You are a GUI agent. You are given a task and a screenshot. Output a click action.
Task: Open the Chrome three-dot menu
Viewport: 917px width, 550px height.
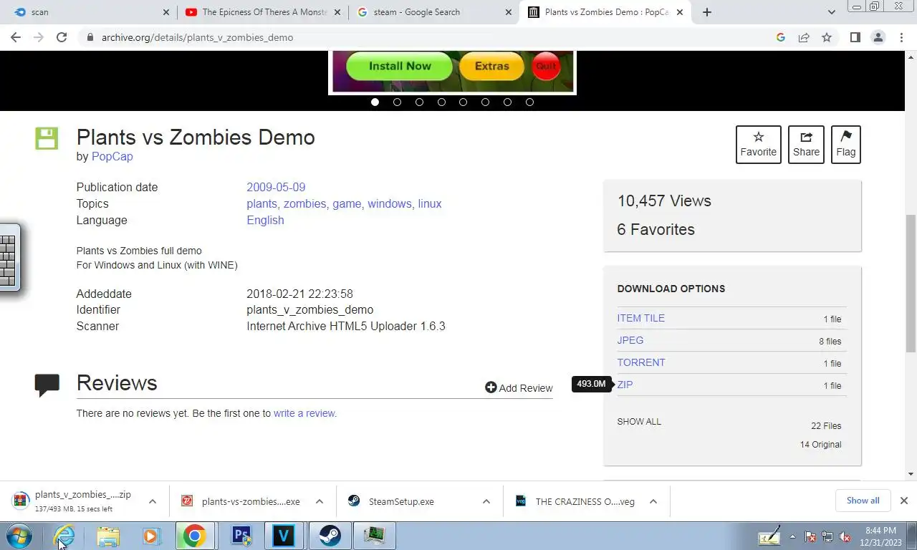tap(901, 37)
